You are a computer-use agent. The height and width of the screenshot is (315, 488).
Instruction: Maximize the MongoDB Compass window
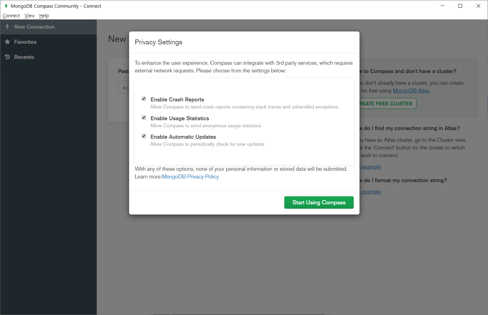pos(460,6)
